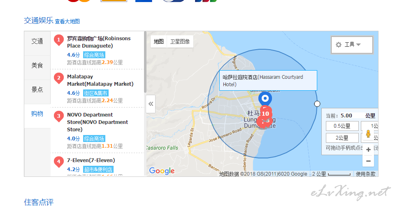Set radius to 2公里
395x206 pixels.
tap(342, 138)
